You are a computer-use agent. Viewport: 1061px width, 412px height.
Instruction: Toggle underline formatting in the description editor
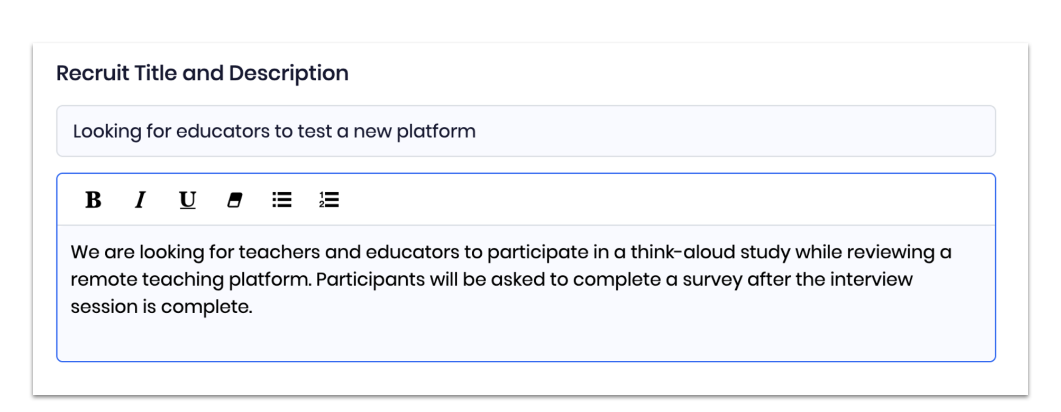[x=187, y=200]
